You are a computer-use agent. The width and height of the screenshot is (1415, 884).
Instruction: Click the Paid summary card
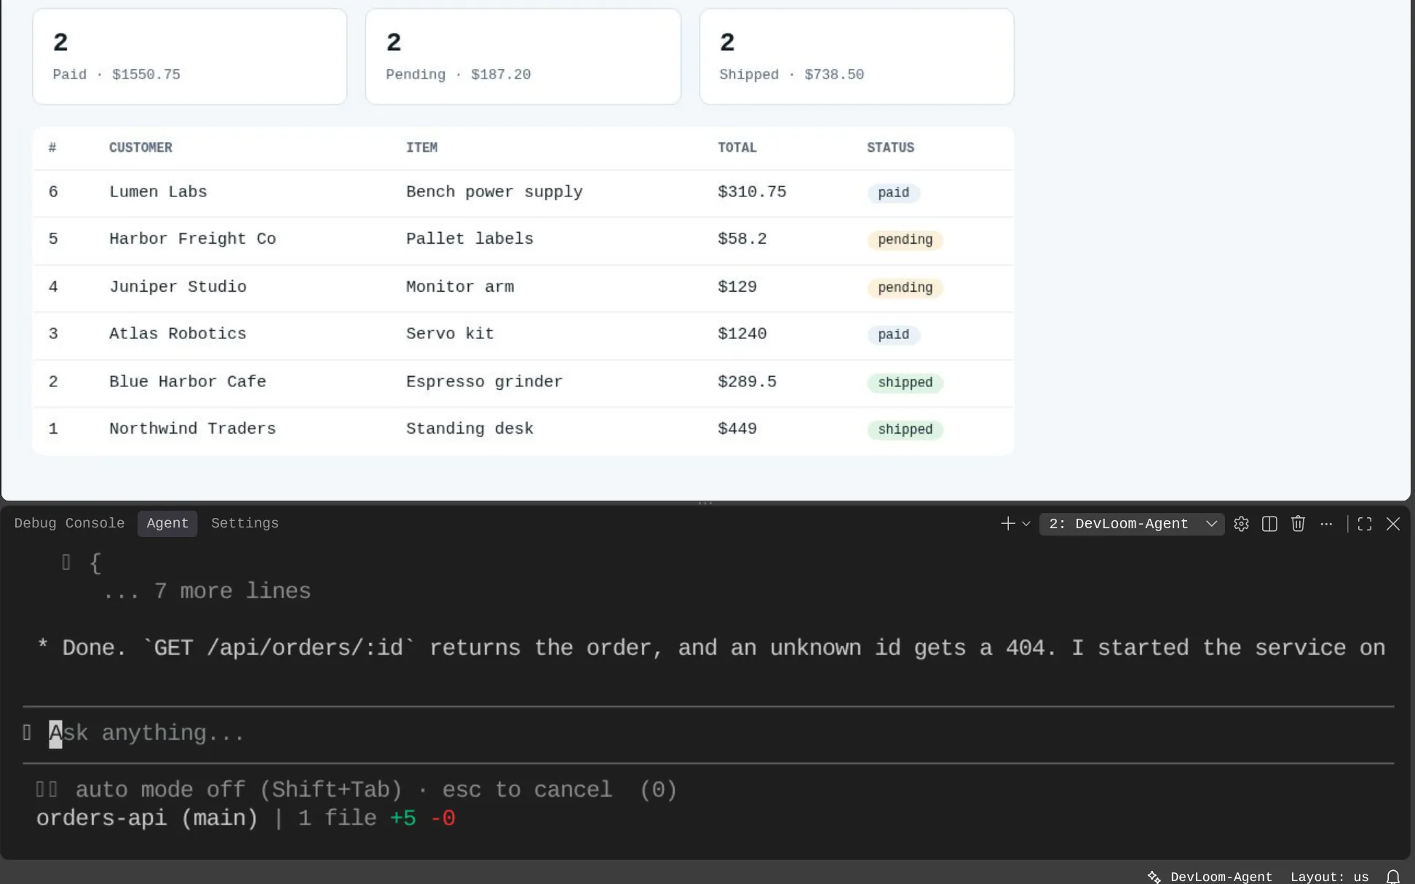click(x=189, y=56)
